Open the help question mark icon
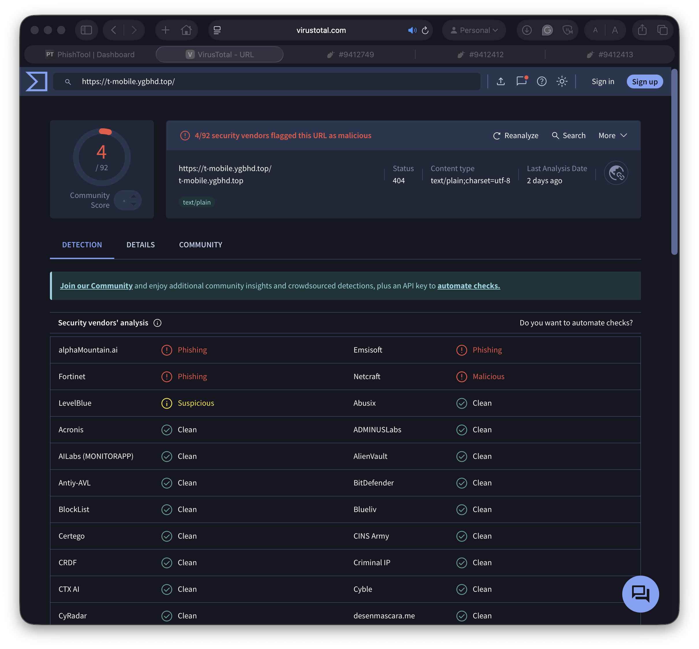Viewport: 699px width, 649px height. [542, 81]
